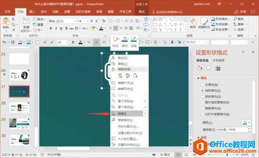Screen dimensions: 259x158
Task: Toggle Bold in the ribbon Font group
Action: coord(51,28)
